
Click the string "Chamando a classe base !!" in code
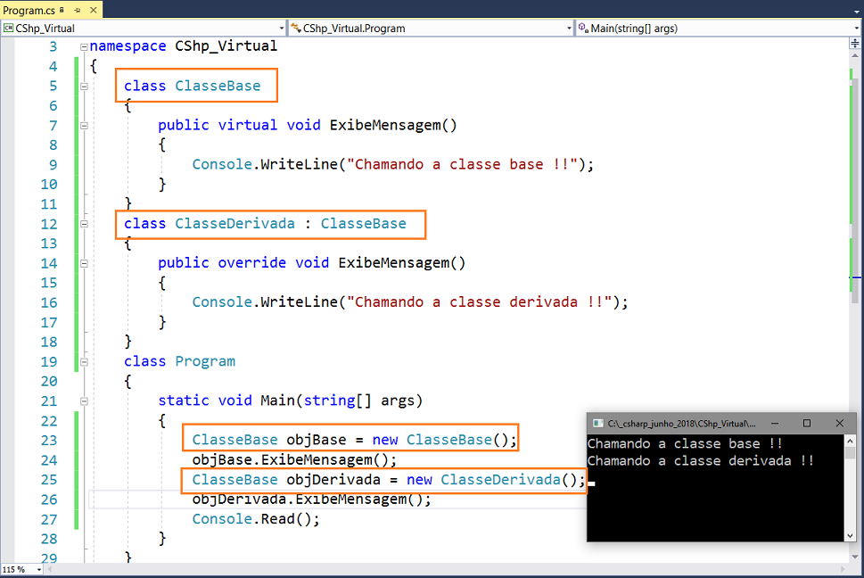(462, 164)
